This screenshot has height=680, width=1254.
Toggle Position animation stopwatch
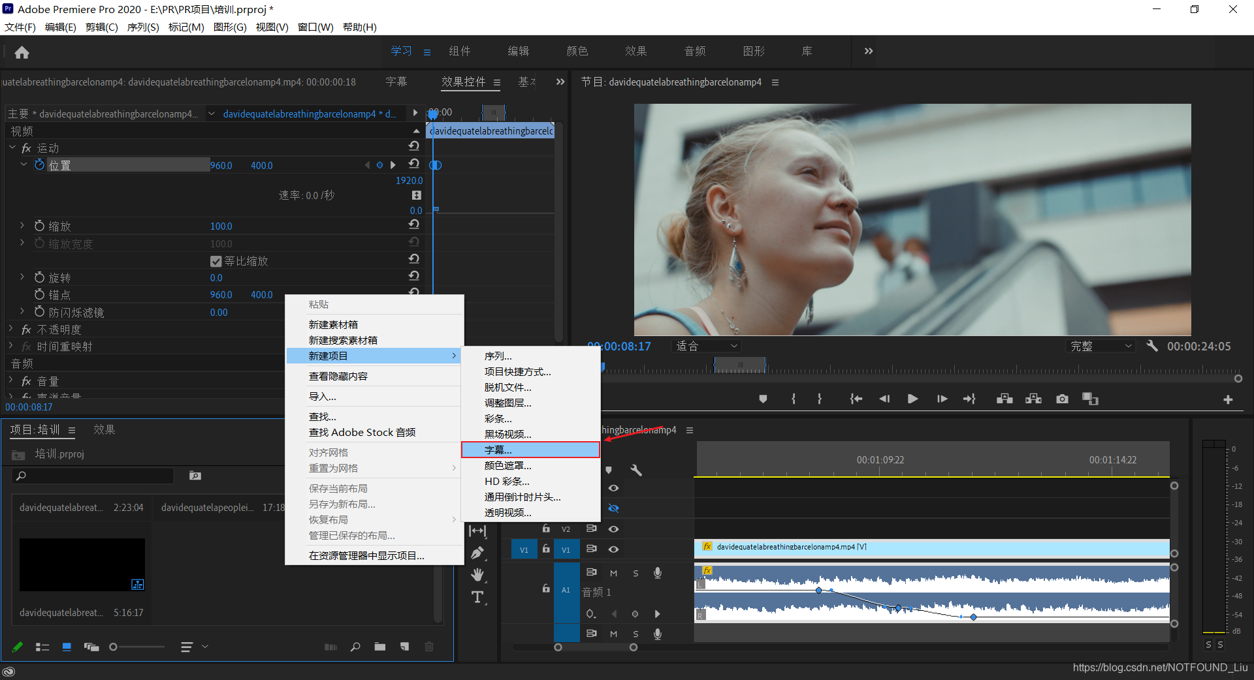[40, 165]
